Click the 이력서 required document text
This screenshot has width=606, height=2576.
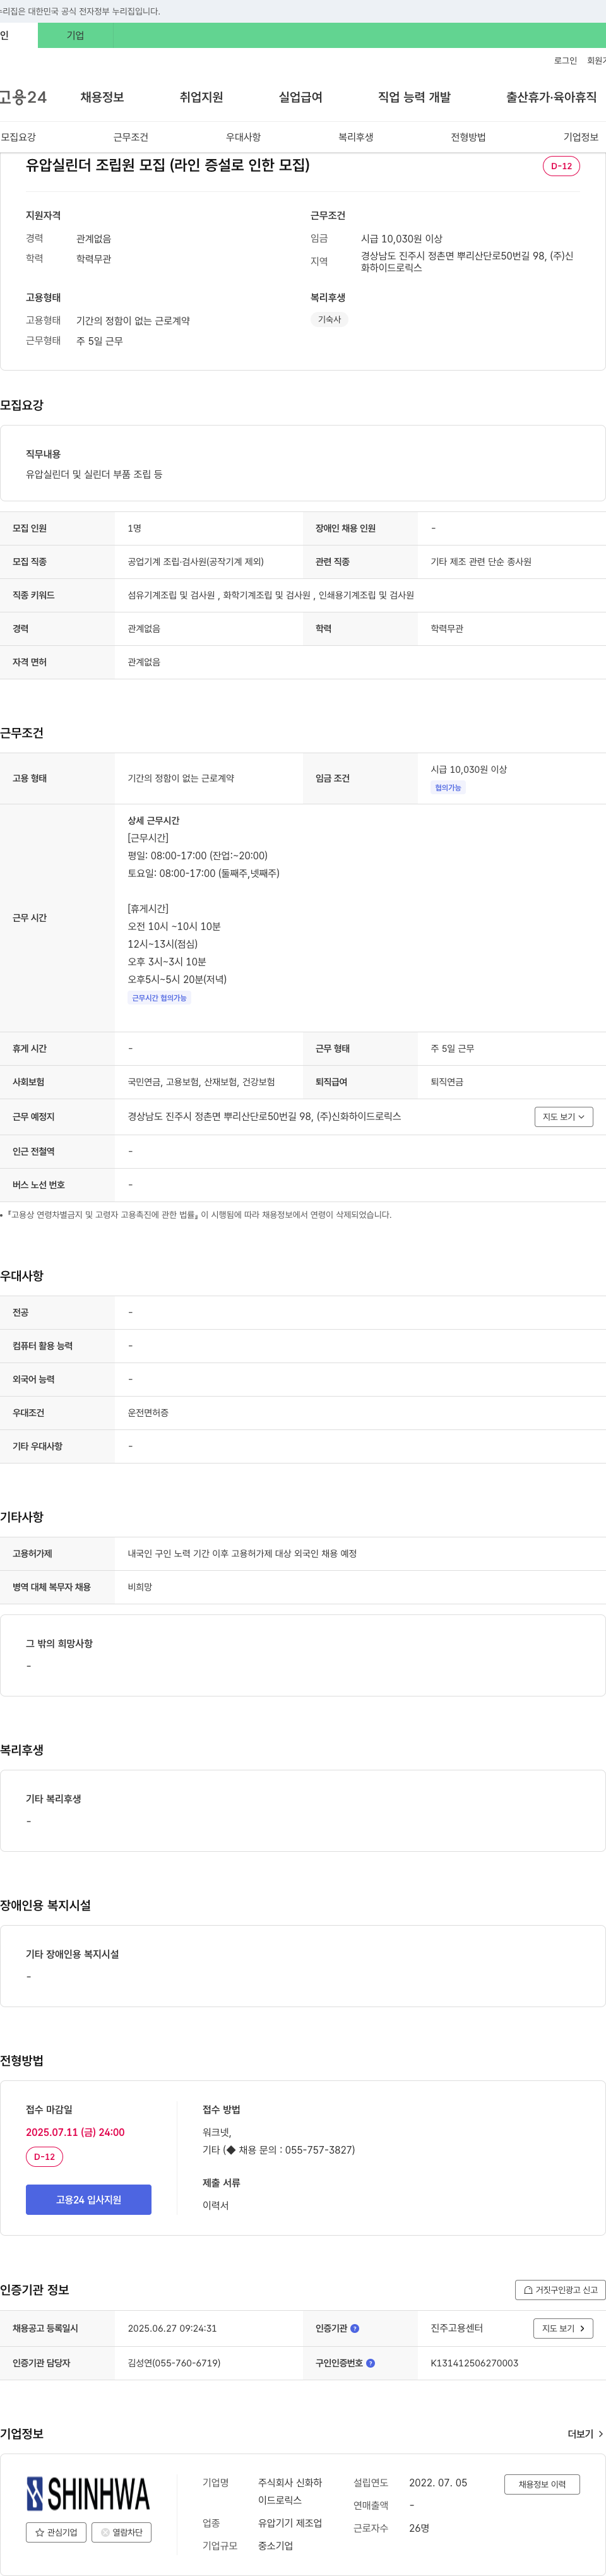215,2205
